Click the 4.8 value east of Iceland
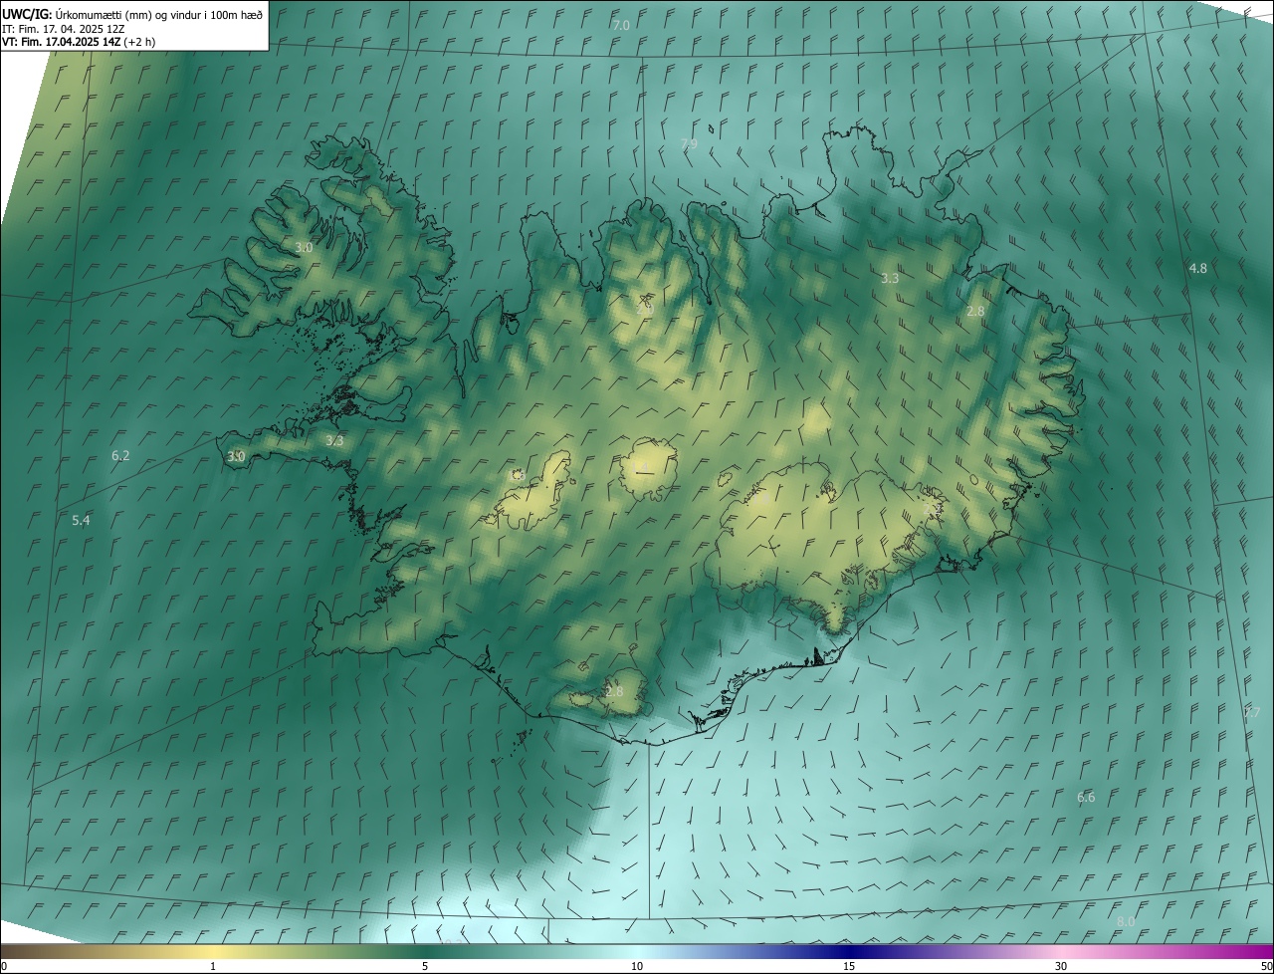1274x974 pixels. point(1198,269)
